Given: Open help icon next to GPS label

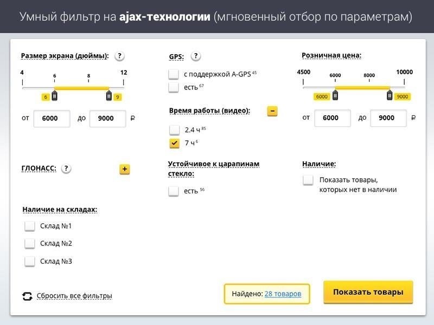Looking at the screenshot, I should [x=196, y=56].
